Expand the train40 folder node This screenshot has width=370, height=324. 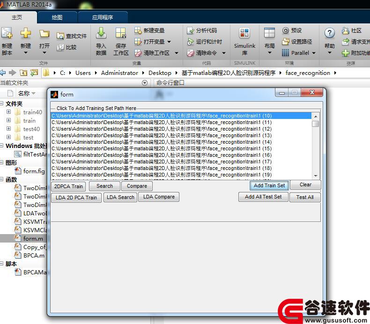(8, 111)
